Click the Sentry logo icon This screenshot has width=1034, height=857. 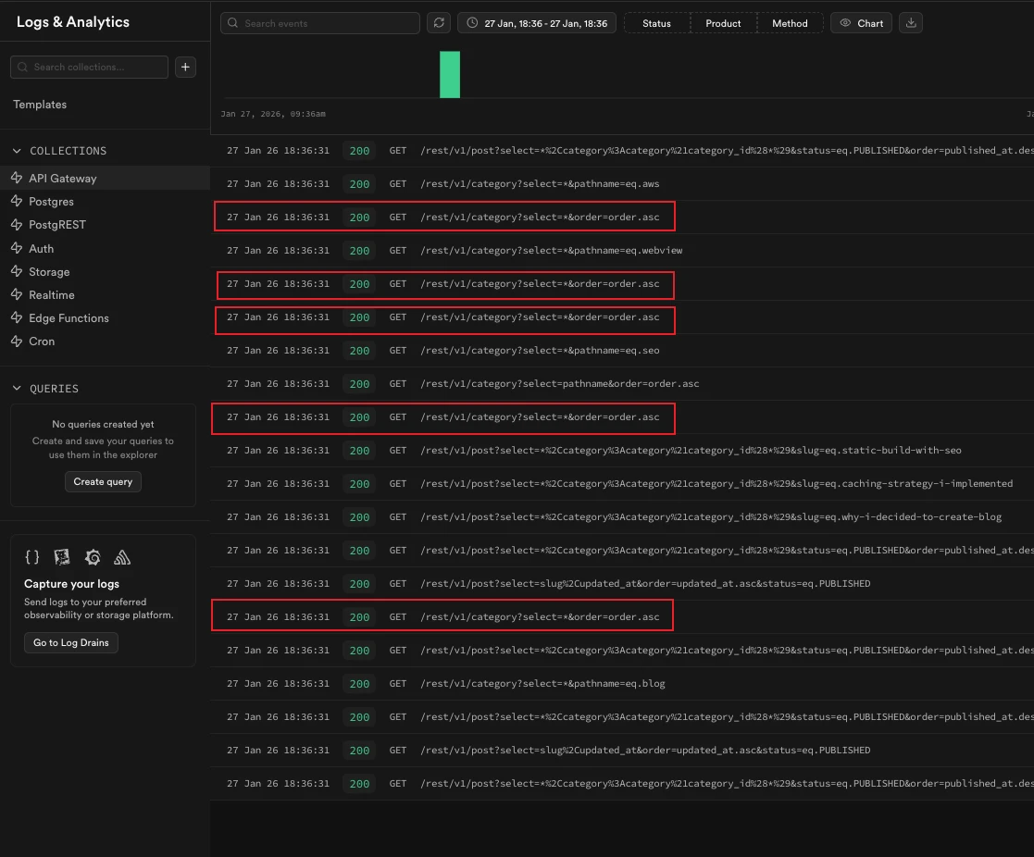point(122,557)
